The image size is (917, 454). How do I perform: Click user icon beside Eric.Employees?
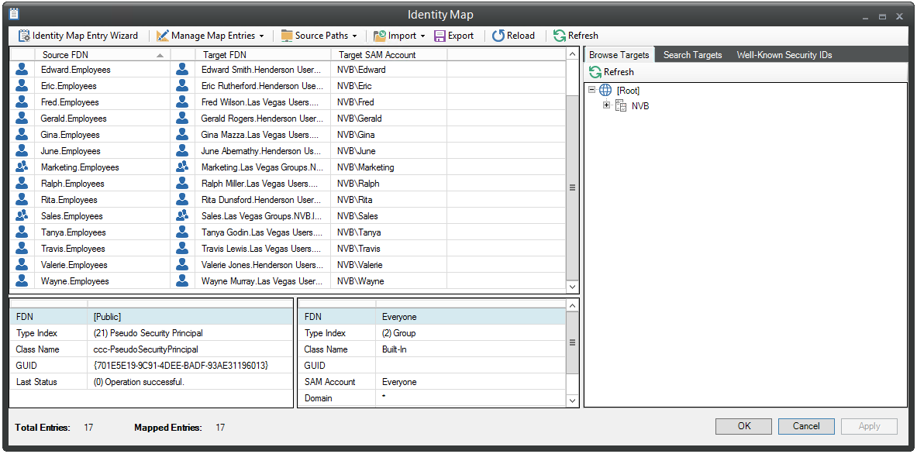22,86
